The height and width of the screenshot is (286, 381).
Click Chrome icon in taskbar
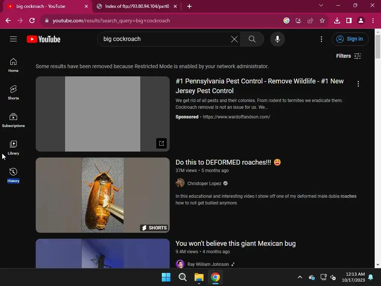coord(215,277)
